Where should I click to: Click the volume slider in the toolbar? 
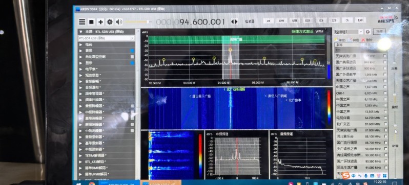pos(137,22)
